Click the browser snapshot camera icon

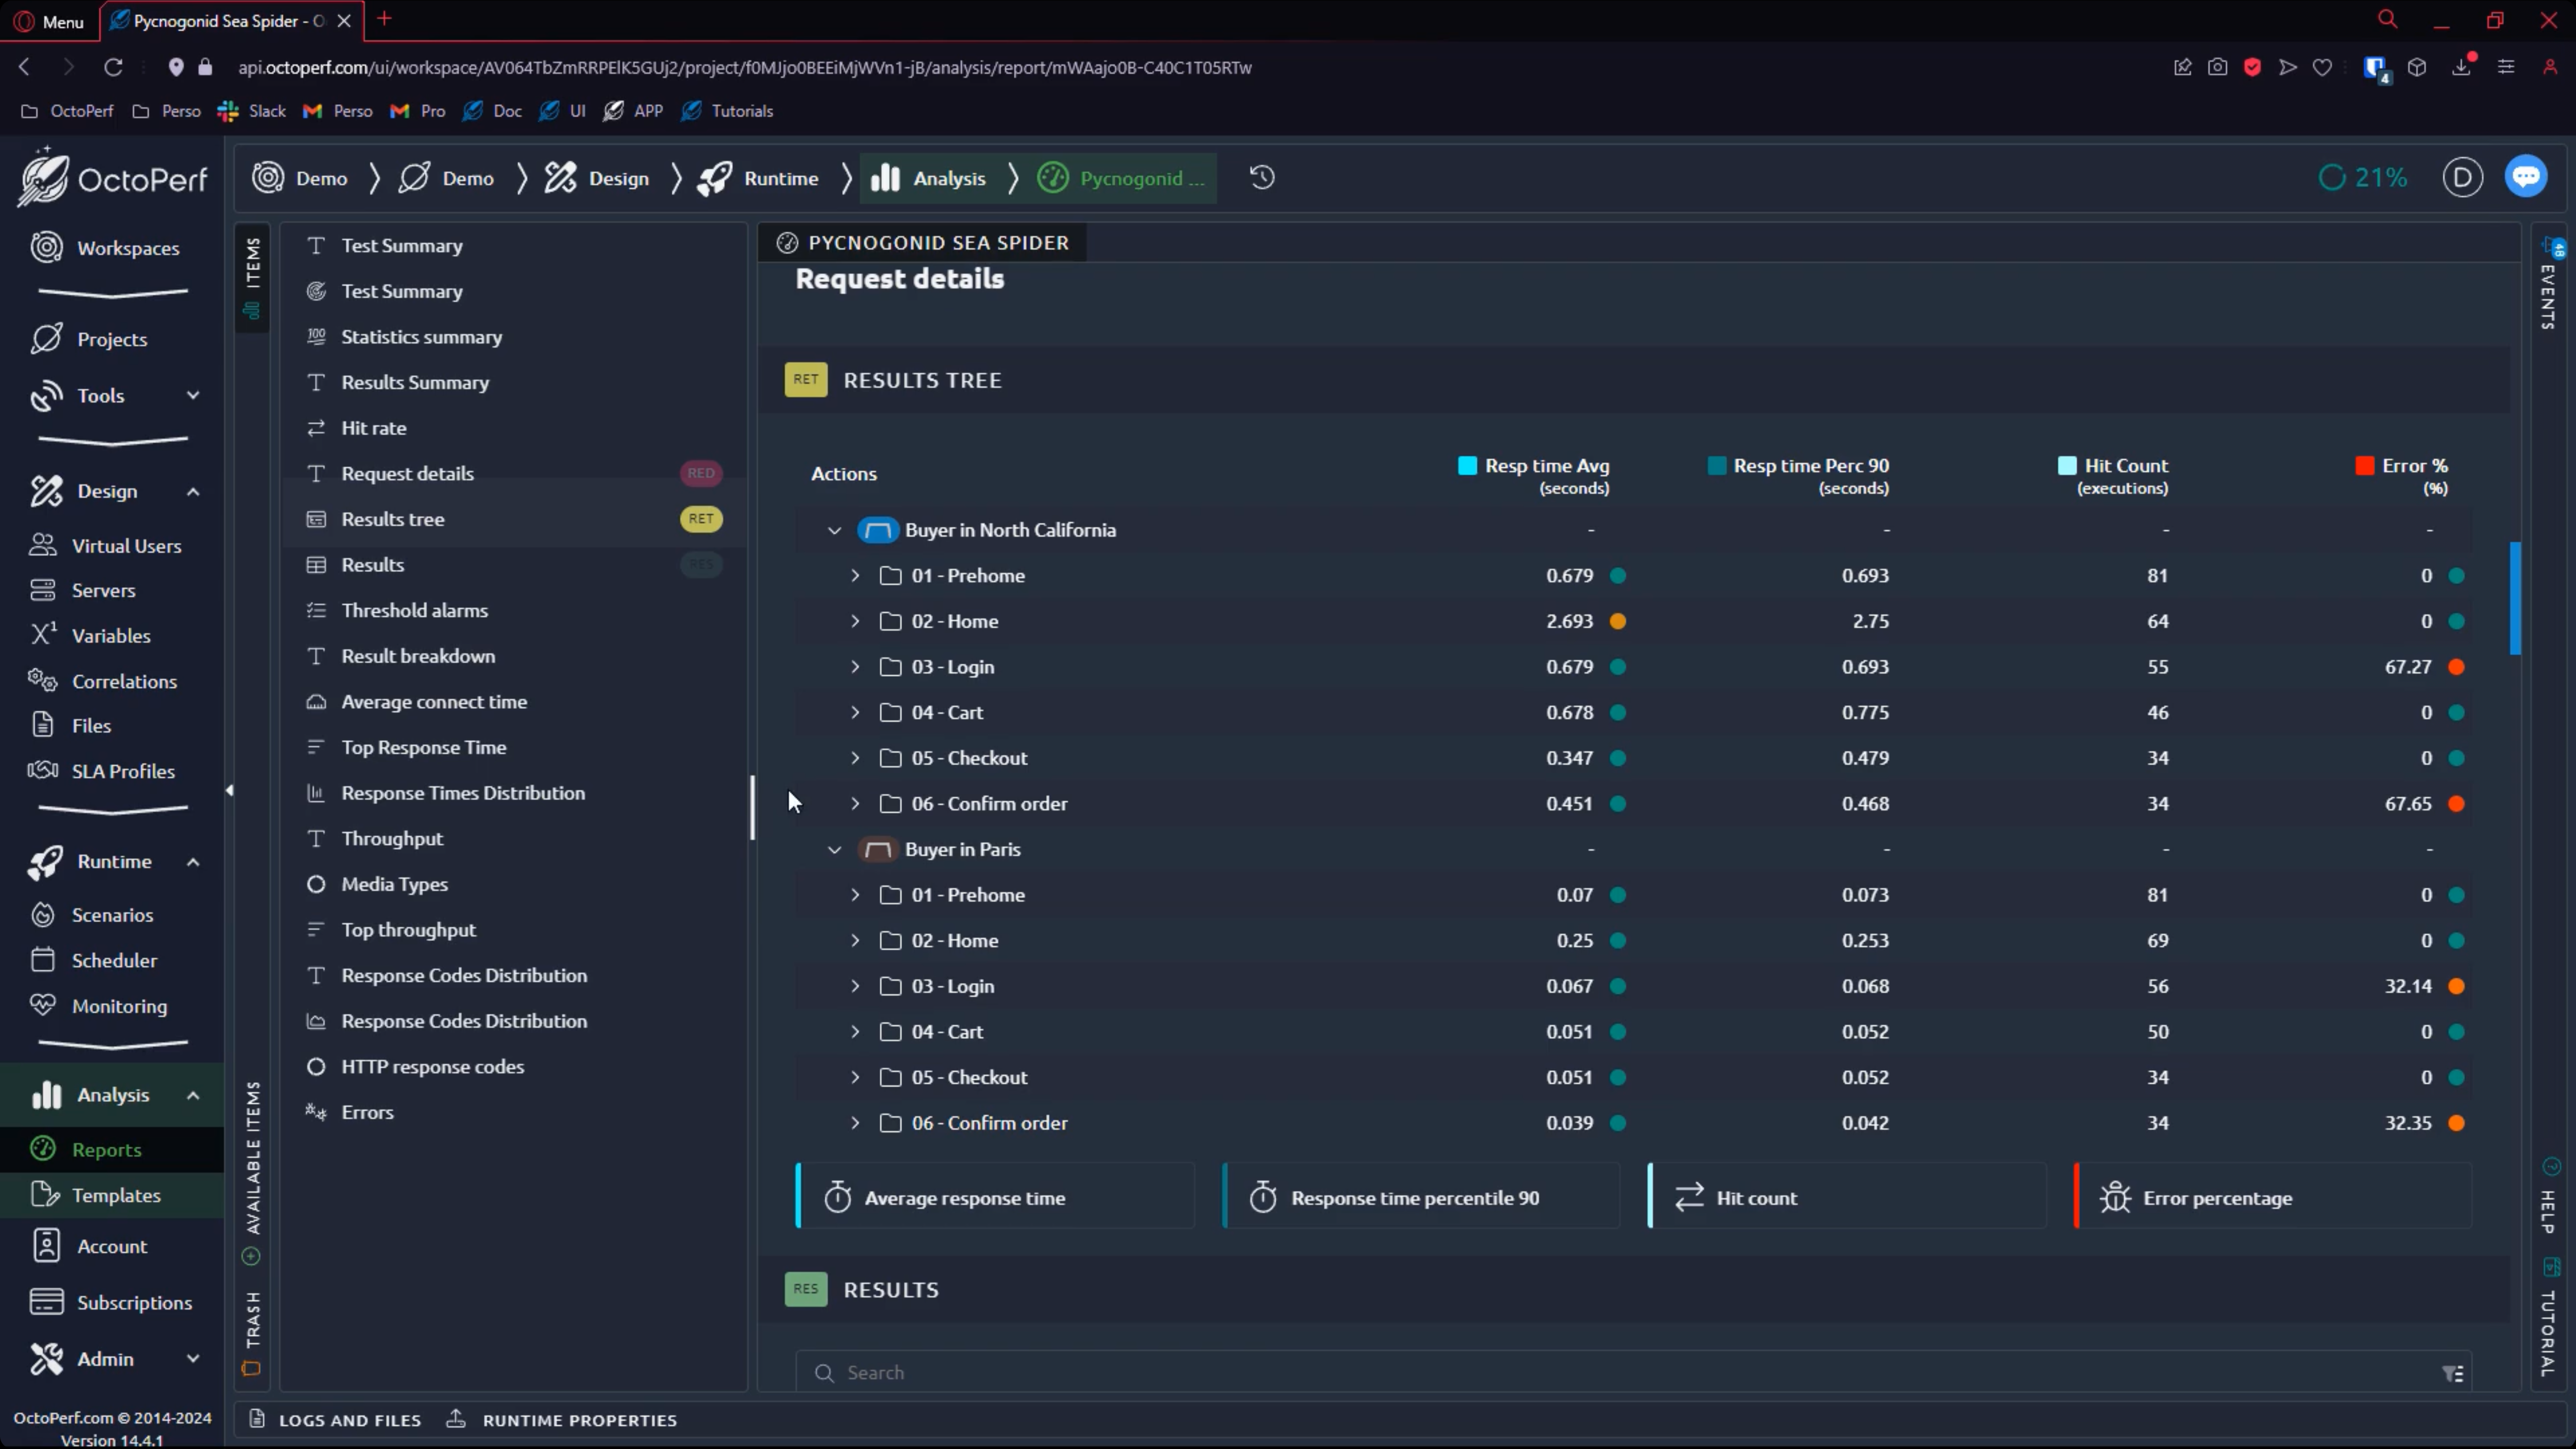coord(2217,67)
